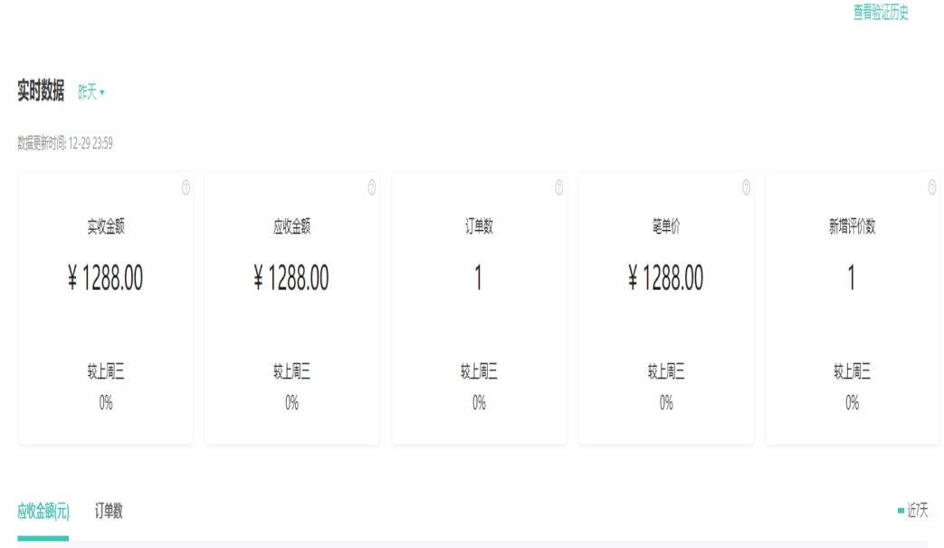Click the 笔单价 ¥1288.00 amount
This screenshot has height=548, width=944.
click(666, 279)
